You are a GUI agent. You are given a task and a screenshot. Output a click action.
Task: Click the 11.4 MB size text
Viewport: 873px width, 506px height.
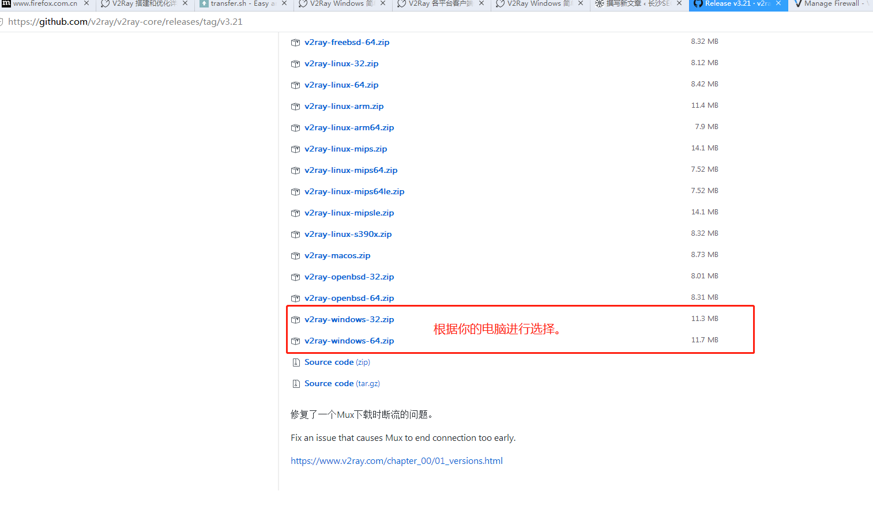[x=705, y=105]
